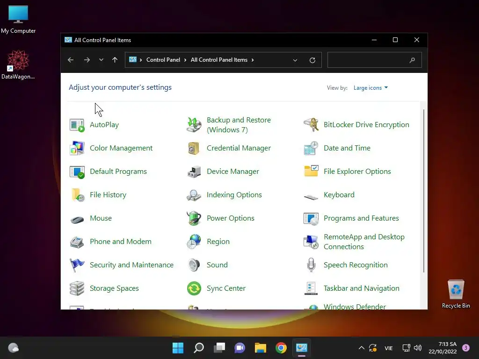
Task: Click the Control Panel address bar icon
Action: coord(133,60)
